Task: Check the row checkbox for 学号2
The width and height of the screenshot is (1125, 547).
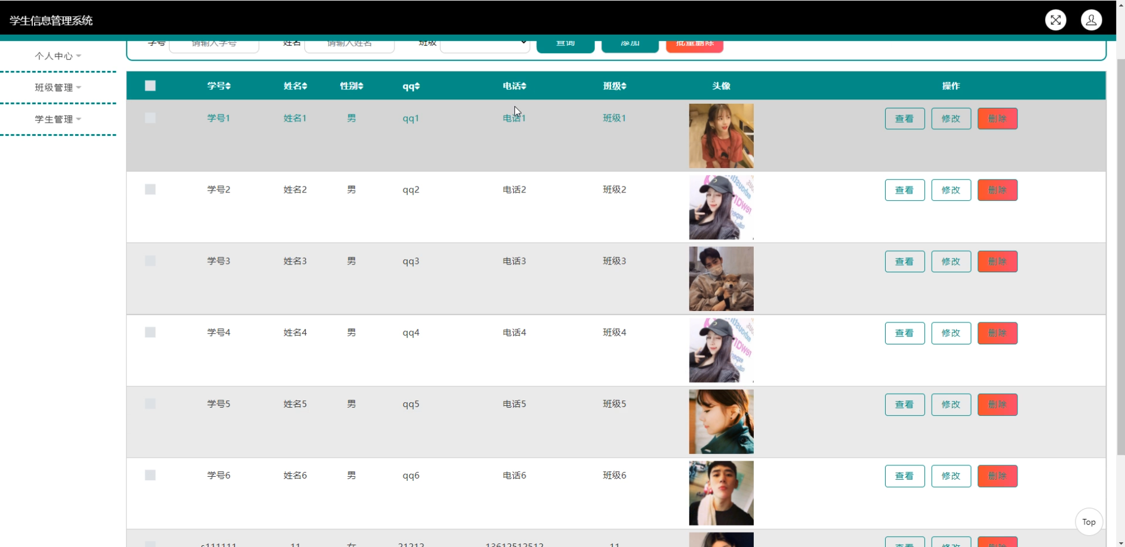Action: [150, 189]
